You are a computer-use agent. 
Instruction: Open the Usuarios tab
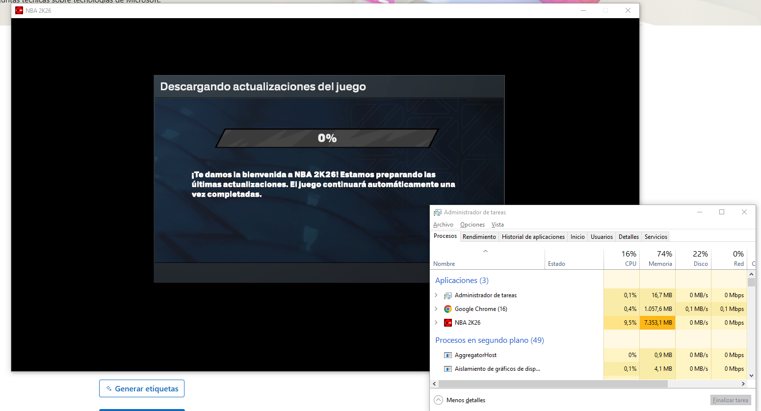602,237
